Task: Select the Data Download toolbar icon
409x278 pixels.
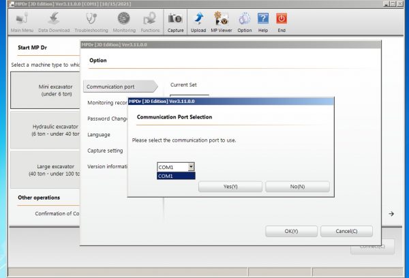Action: tap(54, 22)
